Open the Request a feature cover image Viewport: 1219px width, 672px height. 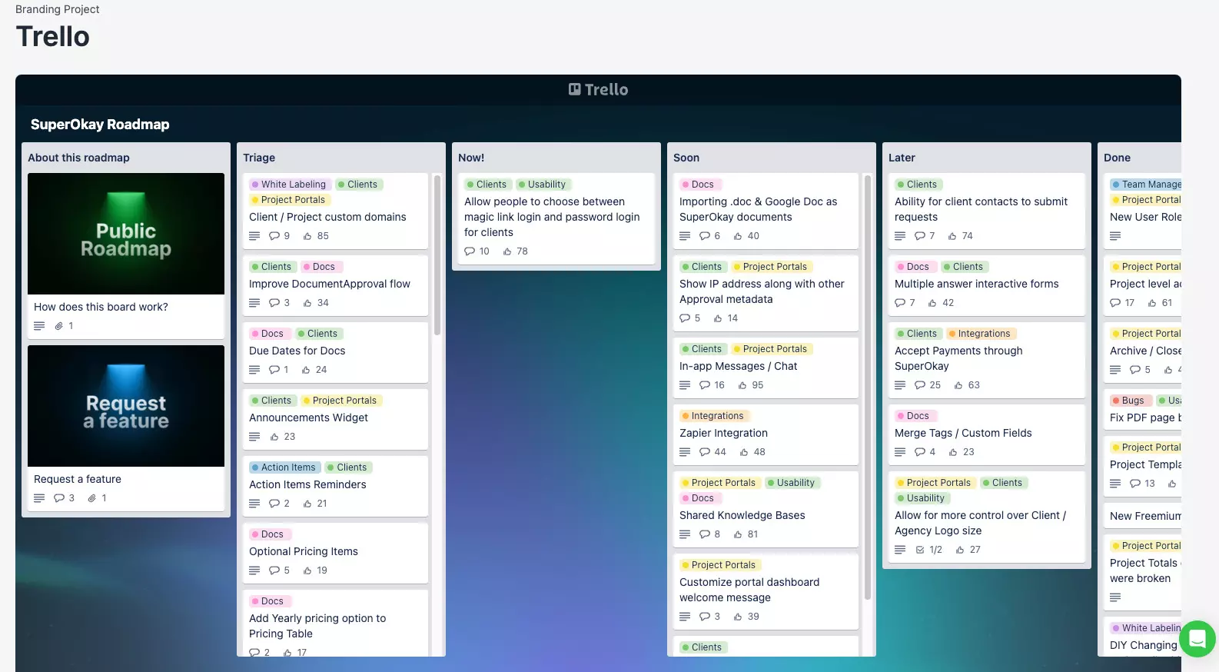tap(126, 406)
